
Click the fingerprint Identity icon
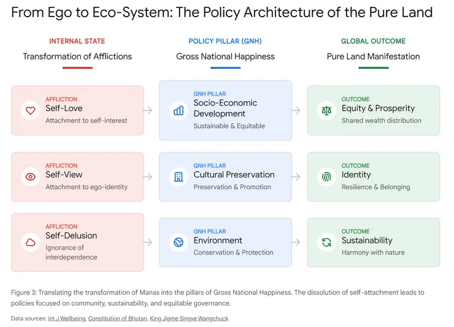(x=326, y=177)
